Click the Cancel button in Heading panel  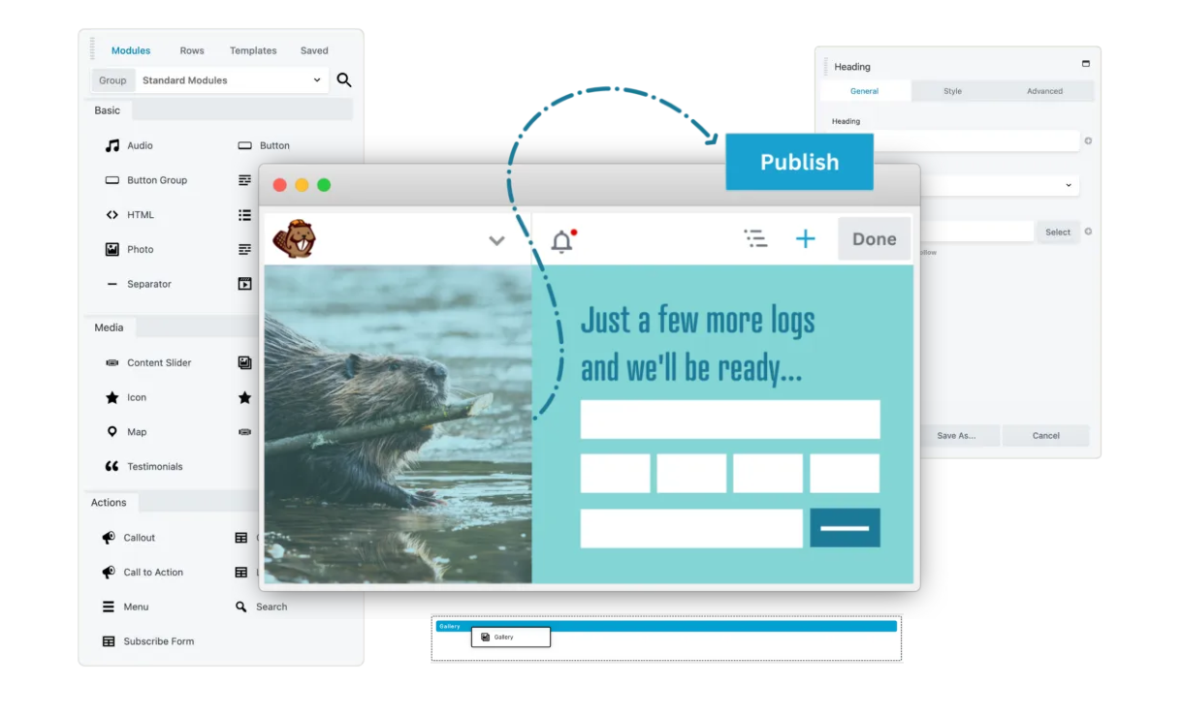click(x=1045, y=436)
